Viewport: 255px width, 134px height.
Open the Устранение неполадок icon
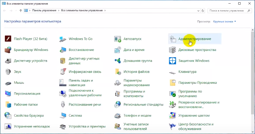click(8, 126)
